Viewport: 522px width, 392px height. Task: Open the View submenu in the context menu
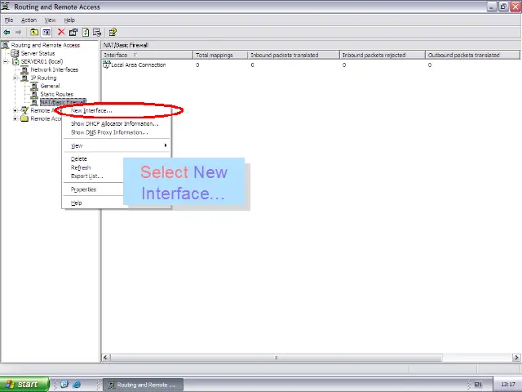(x=117, y=145)
